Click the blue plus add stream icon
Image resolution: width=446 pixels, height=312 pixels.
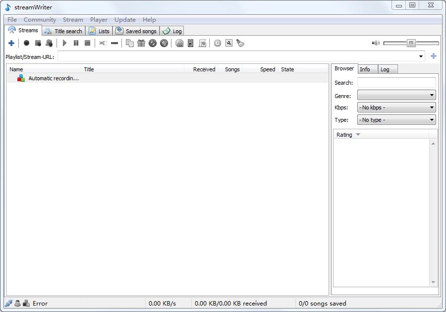(x=11, y=43)
